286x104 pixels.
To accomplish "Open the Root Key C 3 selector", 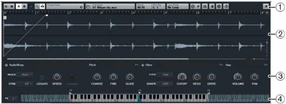I will tap(158, 7).
